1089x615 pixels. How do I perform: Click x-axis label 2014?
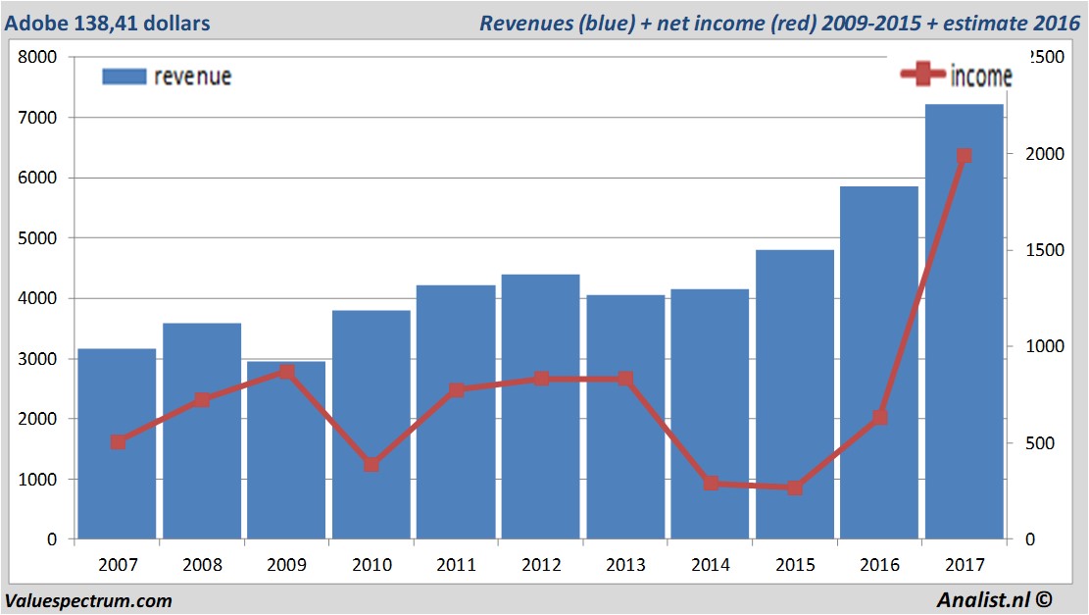tap(711, 564)
